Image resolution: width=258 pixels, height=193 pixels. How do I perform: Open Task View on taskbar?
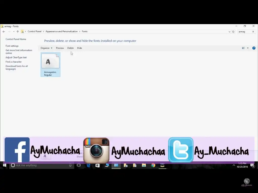(79, 165)
